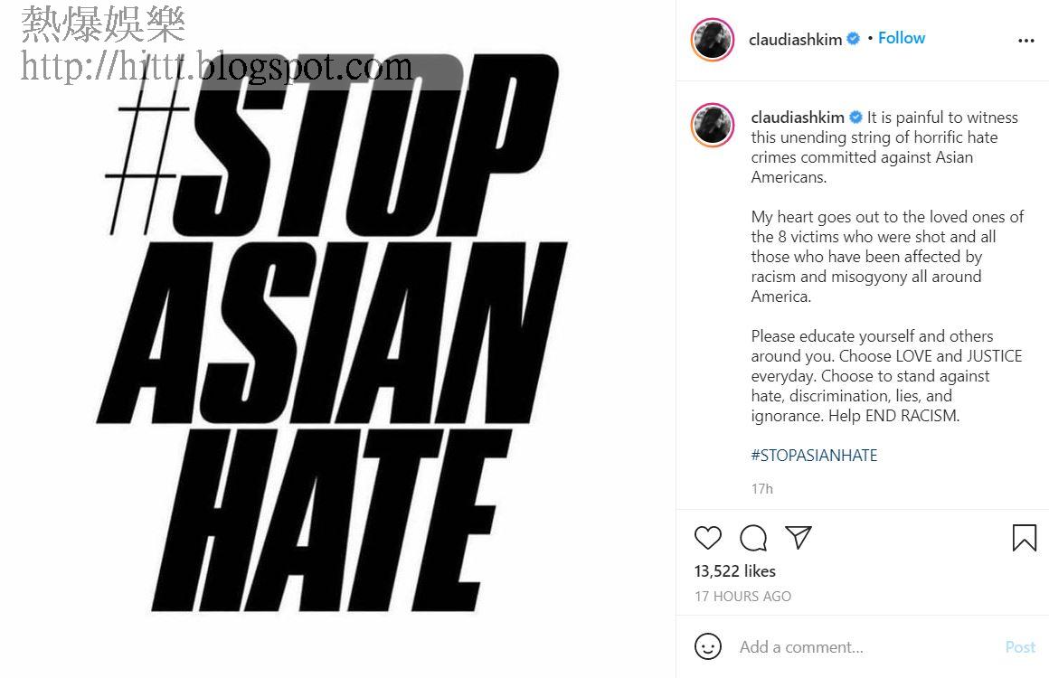Open the three-dot more options menu
Image resolution: width=1049 pixels, height=678 pixels.
coord(1026,41)
